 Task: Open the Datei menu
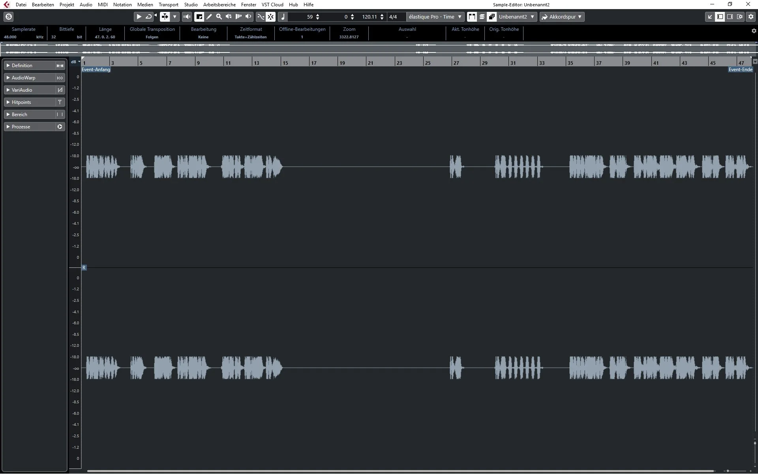[x=21, y=5]
